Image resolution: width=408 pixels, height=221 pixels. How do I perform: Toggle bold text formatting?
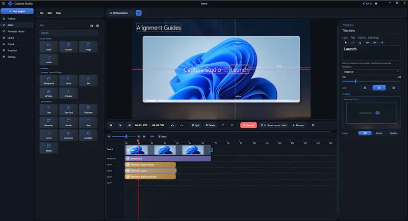pos(346,43)
